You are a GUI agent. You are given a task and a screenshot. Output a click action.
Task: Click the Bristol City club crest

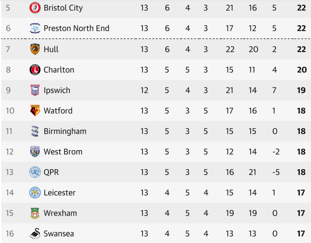pyautogui.click(x=35, y=8)
